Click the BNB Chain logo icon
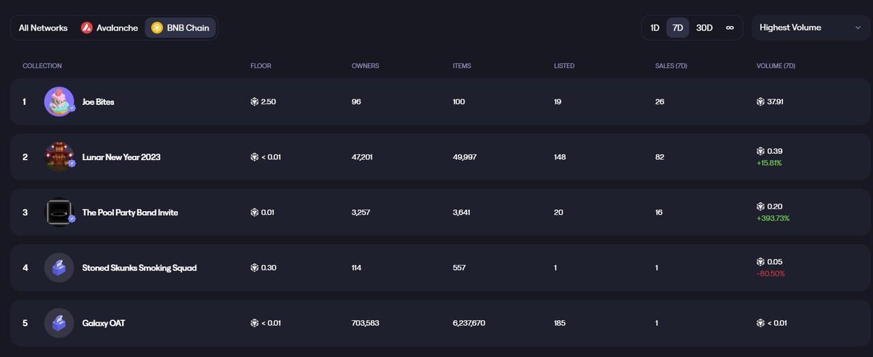 pyautogui.click(x=158, y=28)
